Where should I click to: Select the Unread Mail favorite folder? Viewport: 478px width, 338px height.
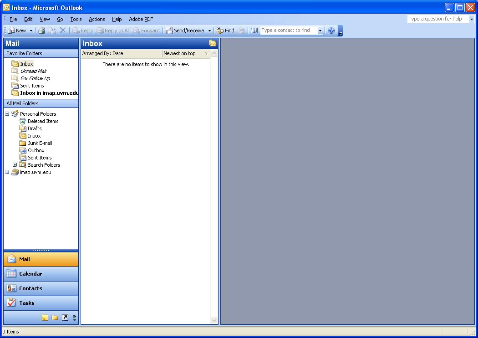coord(33,71)
